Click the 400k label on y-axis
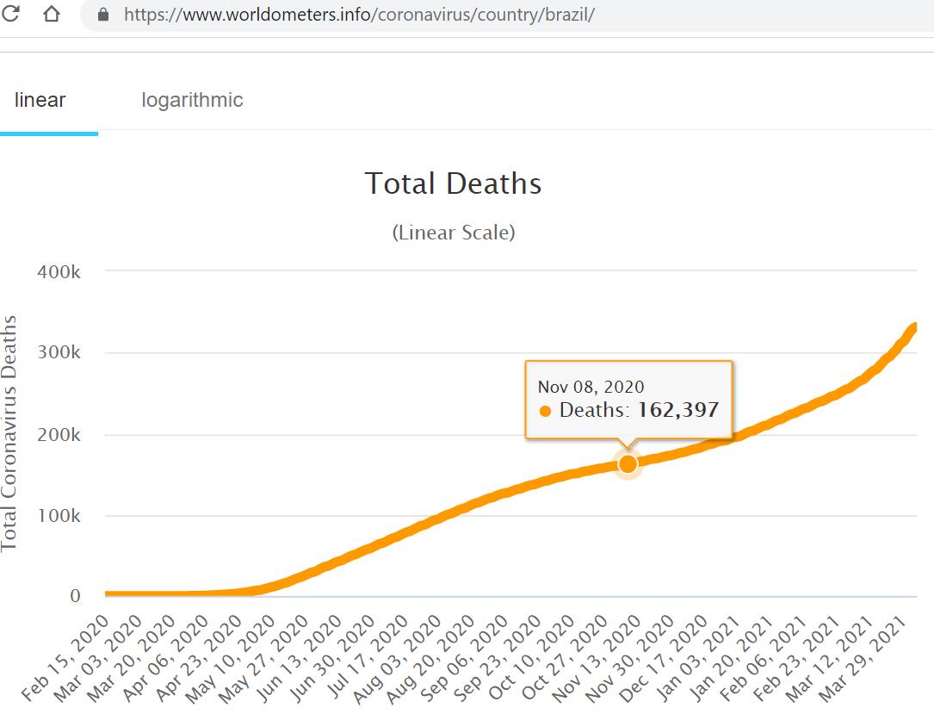Viewport: 934px width, 714px height. (x=59, y=271)
